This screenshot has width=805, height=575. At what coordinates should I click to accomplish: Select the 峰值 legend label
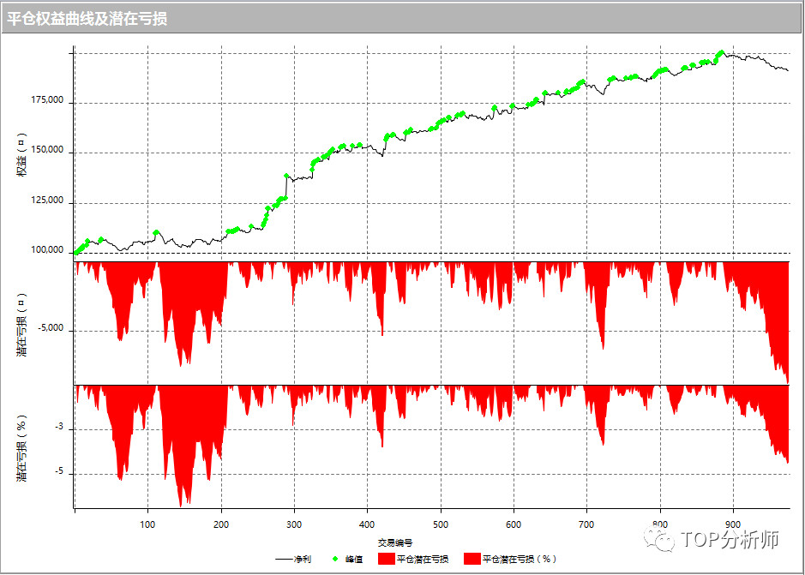click(x=354, y=559)
